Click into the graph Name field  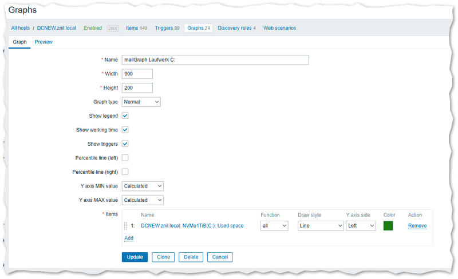(x=215, y=60)
